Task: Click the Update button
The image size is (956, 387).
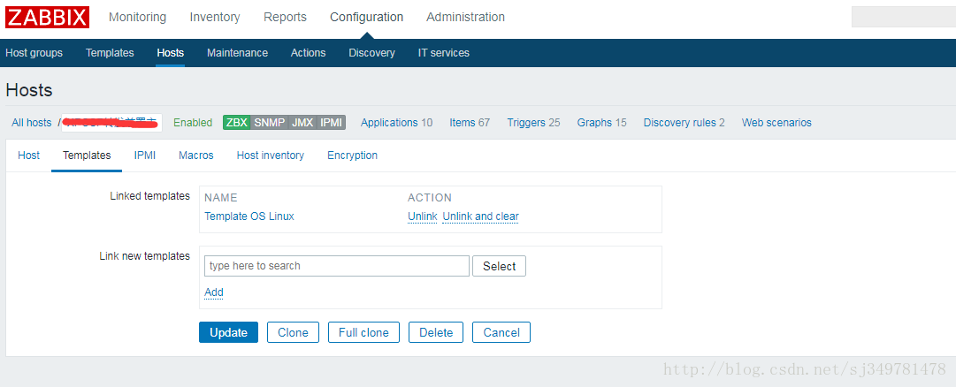Action: click(x=229, y=332)
